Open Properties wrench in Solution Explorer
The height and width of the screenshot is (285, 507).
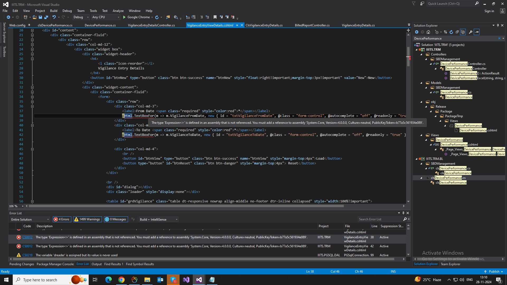(x=471, y=32)
